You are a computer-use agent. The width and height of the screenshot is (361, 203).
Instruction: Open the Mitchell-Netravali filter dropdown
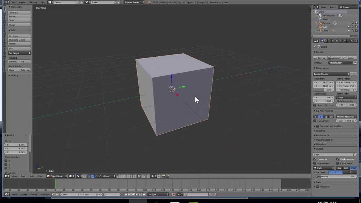(346, 116)
